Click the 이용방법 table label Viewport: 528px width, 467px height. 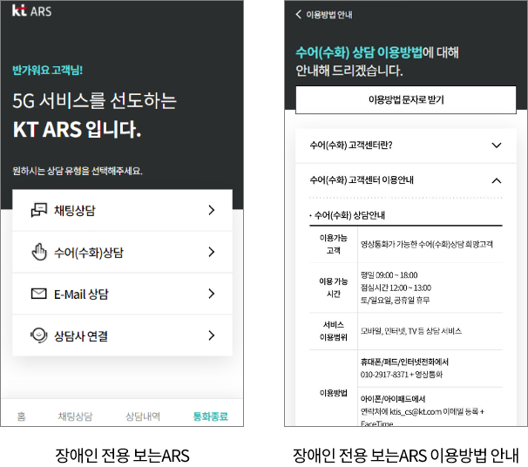click(334, 393)
